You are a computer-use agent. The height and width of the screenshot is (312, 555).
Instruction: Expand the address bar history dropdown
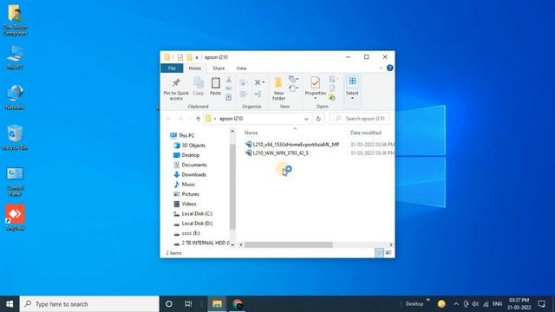tap(306, 119)
